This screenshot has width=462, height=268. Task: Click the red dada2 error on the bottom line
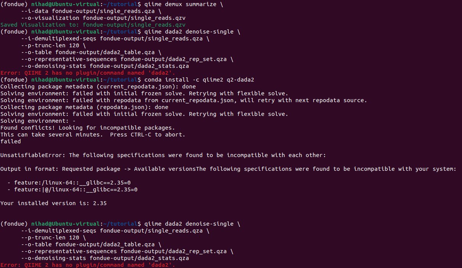pyautogui.click(x=88, y=265)
